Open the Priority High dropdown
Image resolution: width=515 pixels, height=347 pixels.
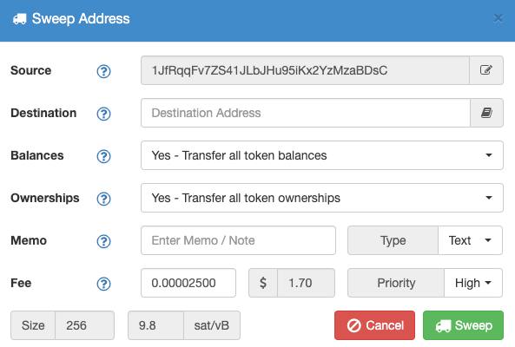[x=473, y=283]
